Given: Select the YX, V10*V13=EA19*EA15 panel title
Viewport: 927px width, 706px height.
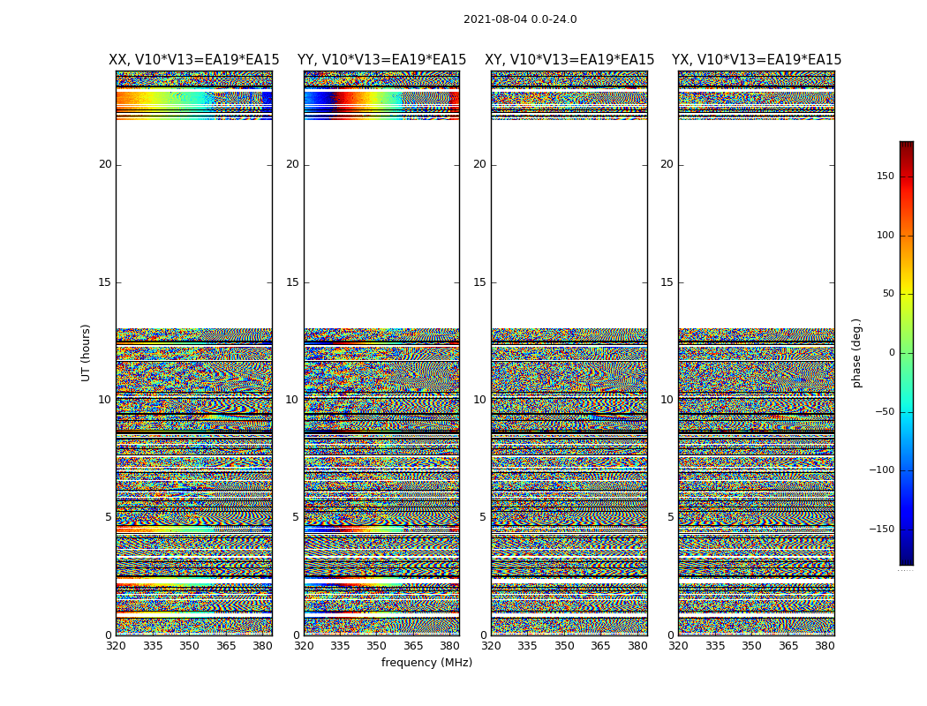Looking at the screenshot, I should 756,60.
